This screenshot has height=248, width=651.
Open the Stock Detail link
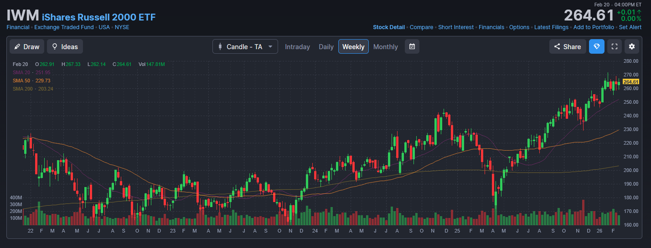click(389, 27)
